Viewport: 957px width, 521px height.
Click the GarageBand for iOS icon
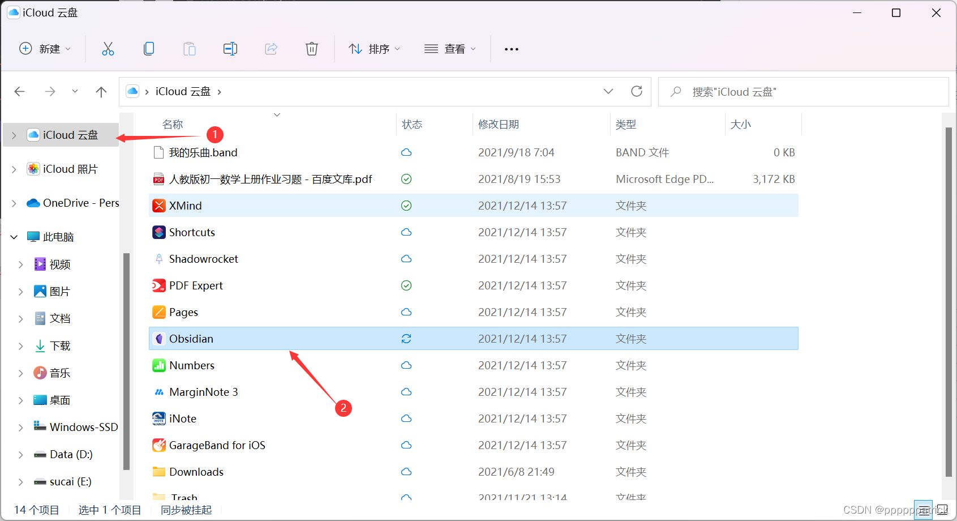159,445
